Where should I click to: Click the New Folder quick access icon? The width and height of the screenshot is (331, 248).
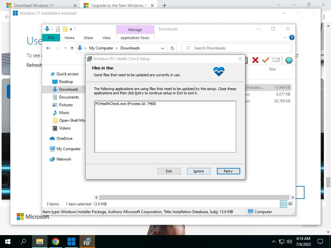pyautogui.click(x=65, y=29)
